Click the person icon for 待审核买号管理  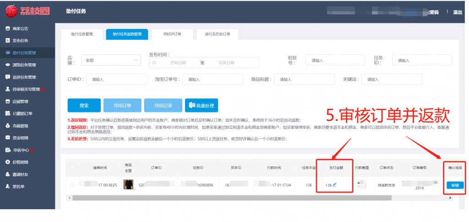tap(8, 89)
